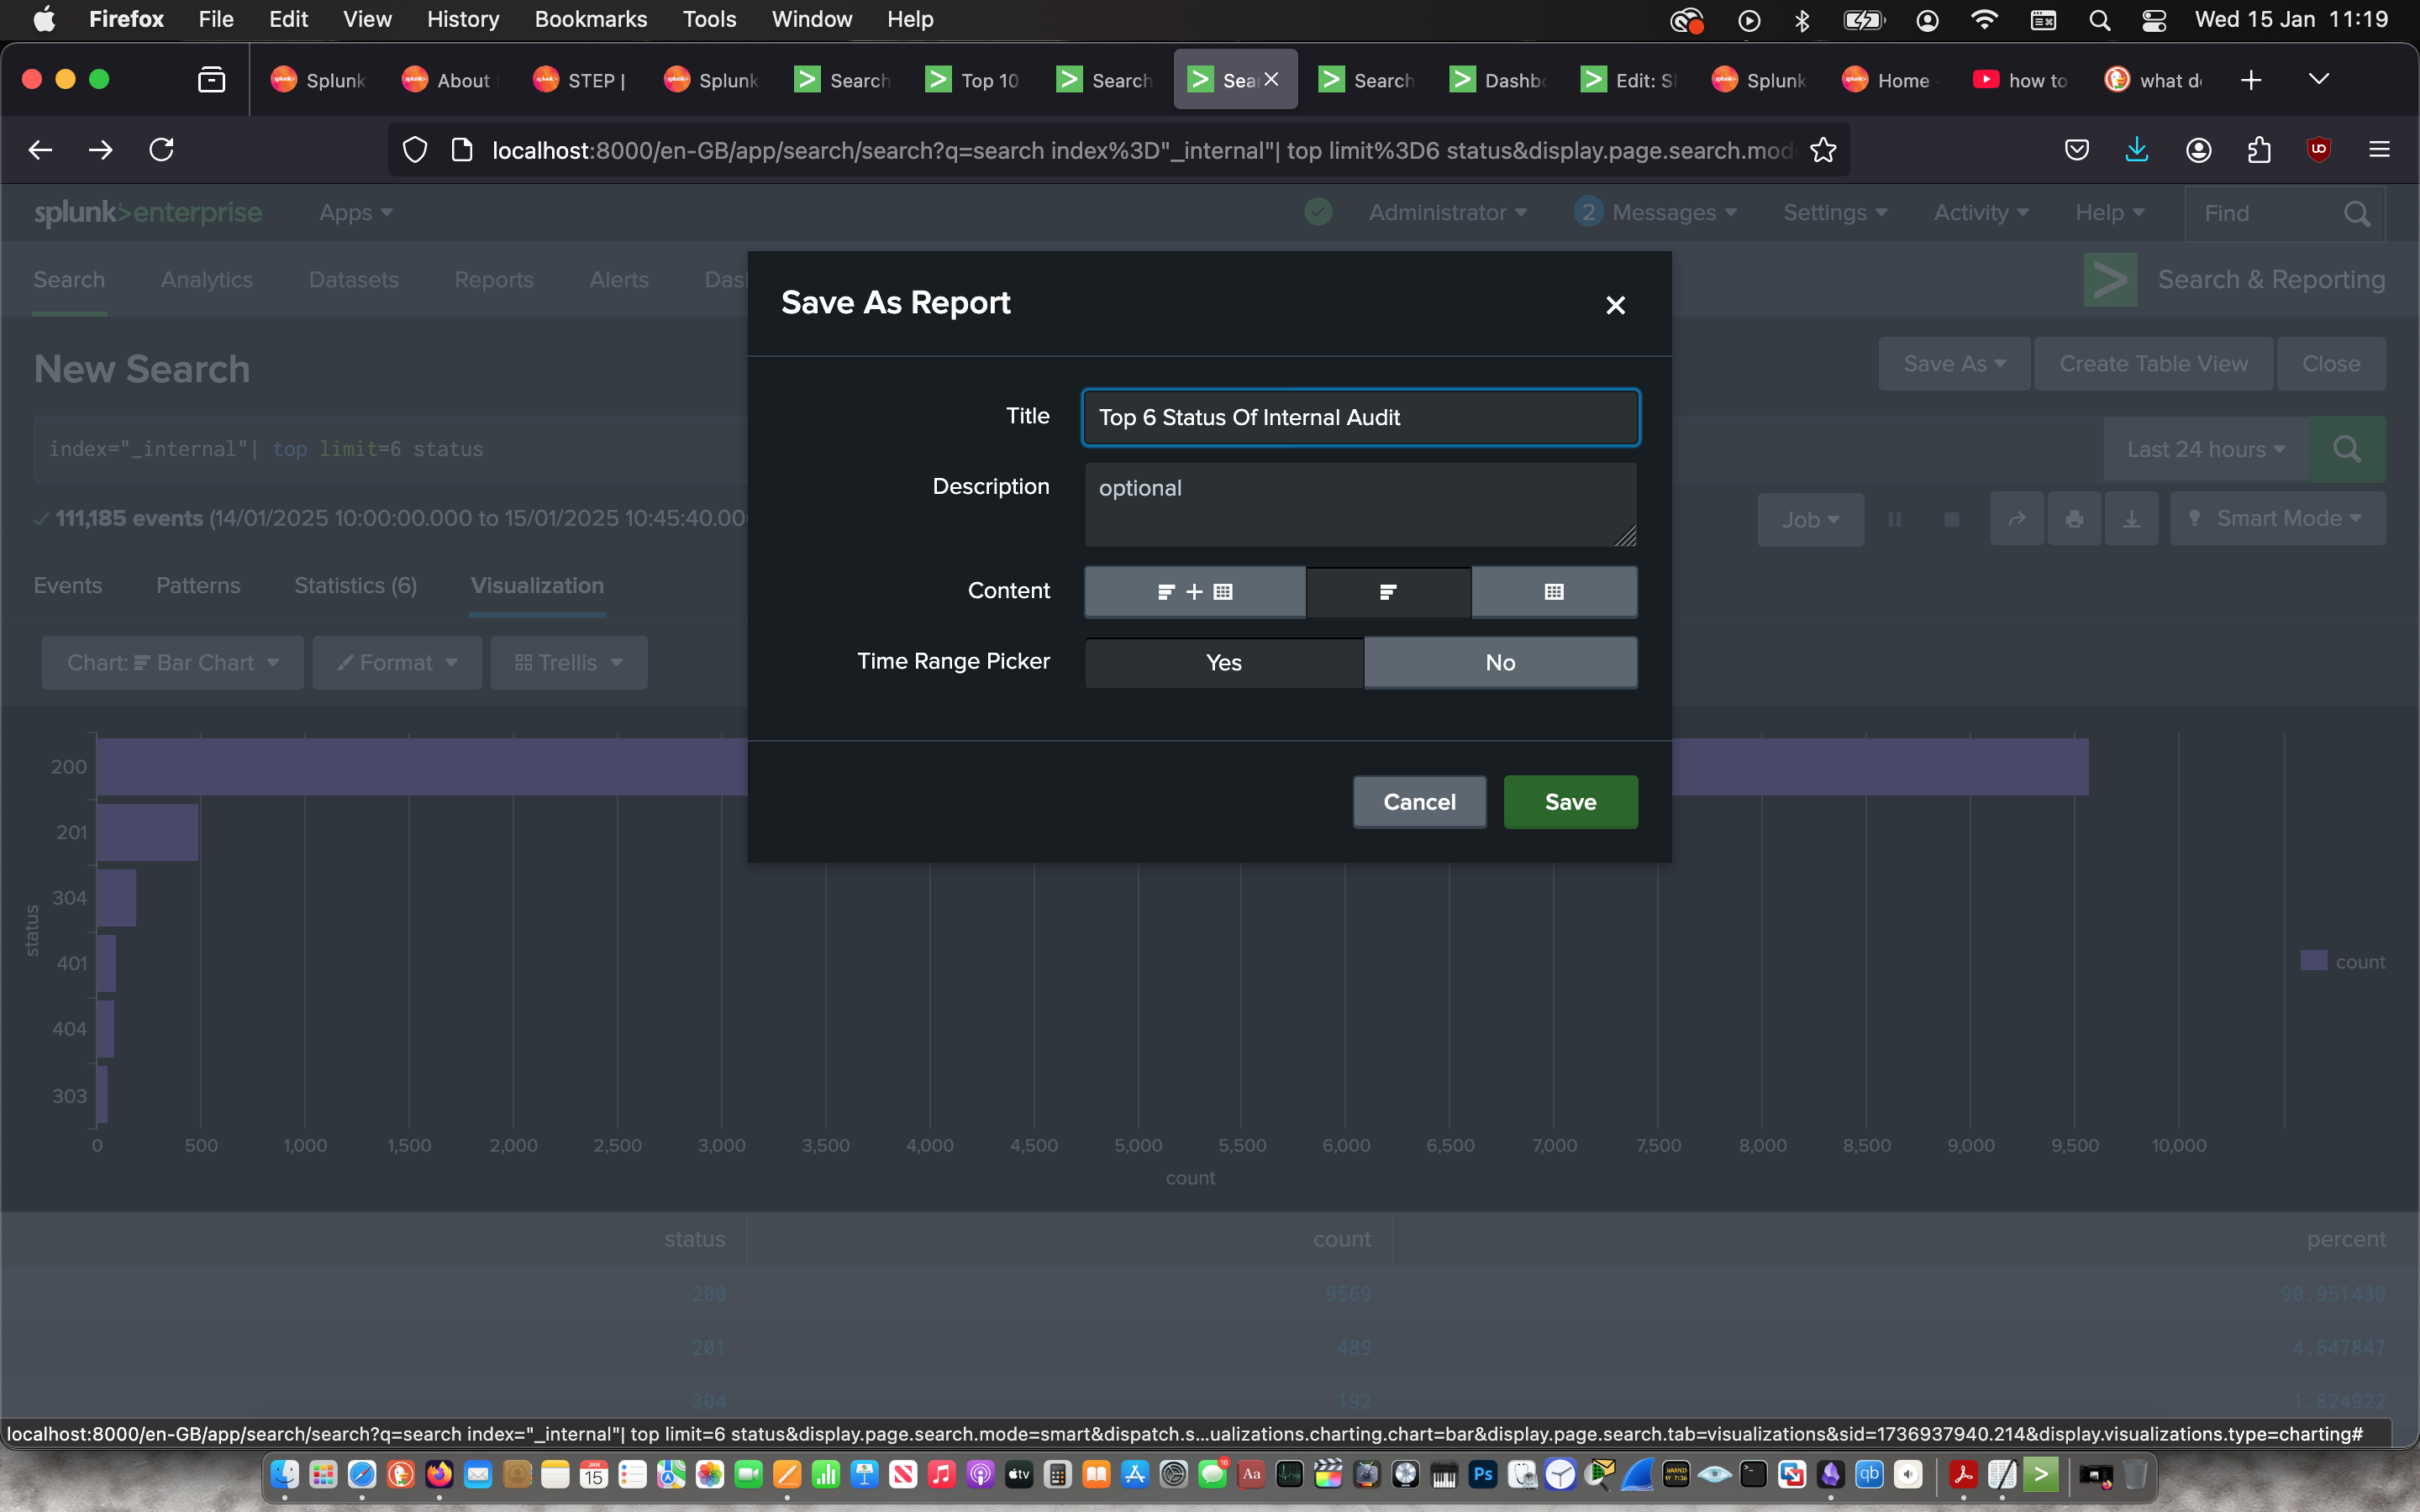
Task: Click the Description text area
Action: click(1359, 504)
